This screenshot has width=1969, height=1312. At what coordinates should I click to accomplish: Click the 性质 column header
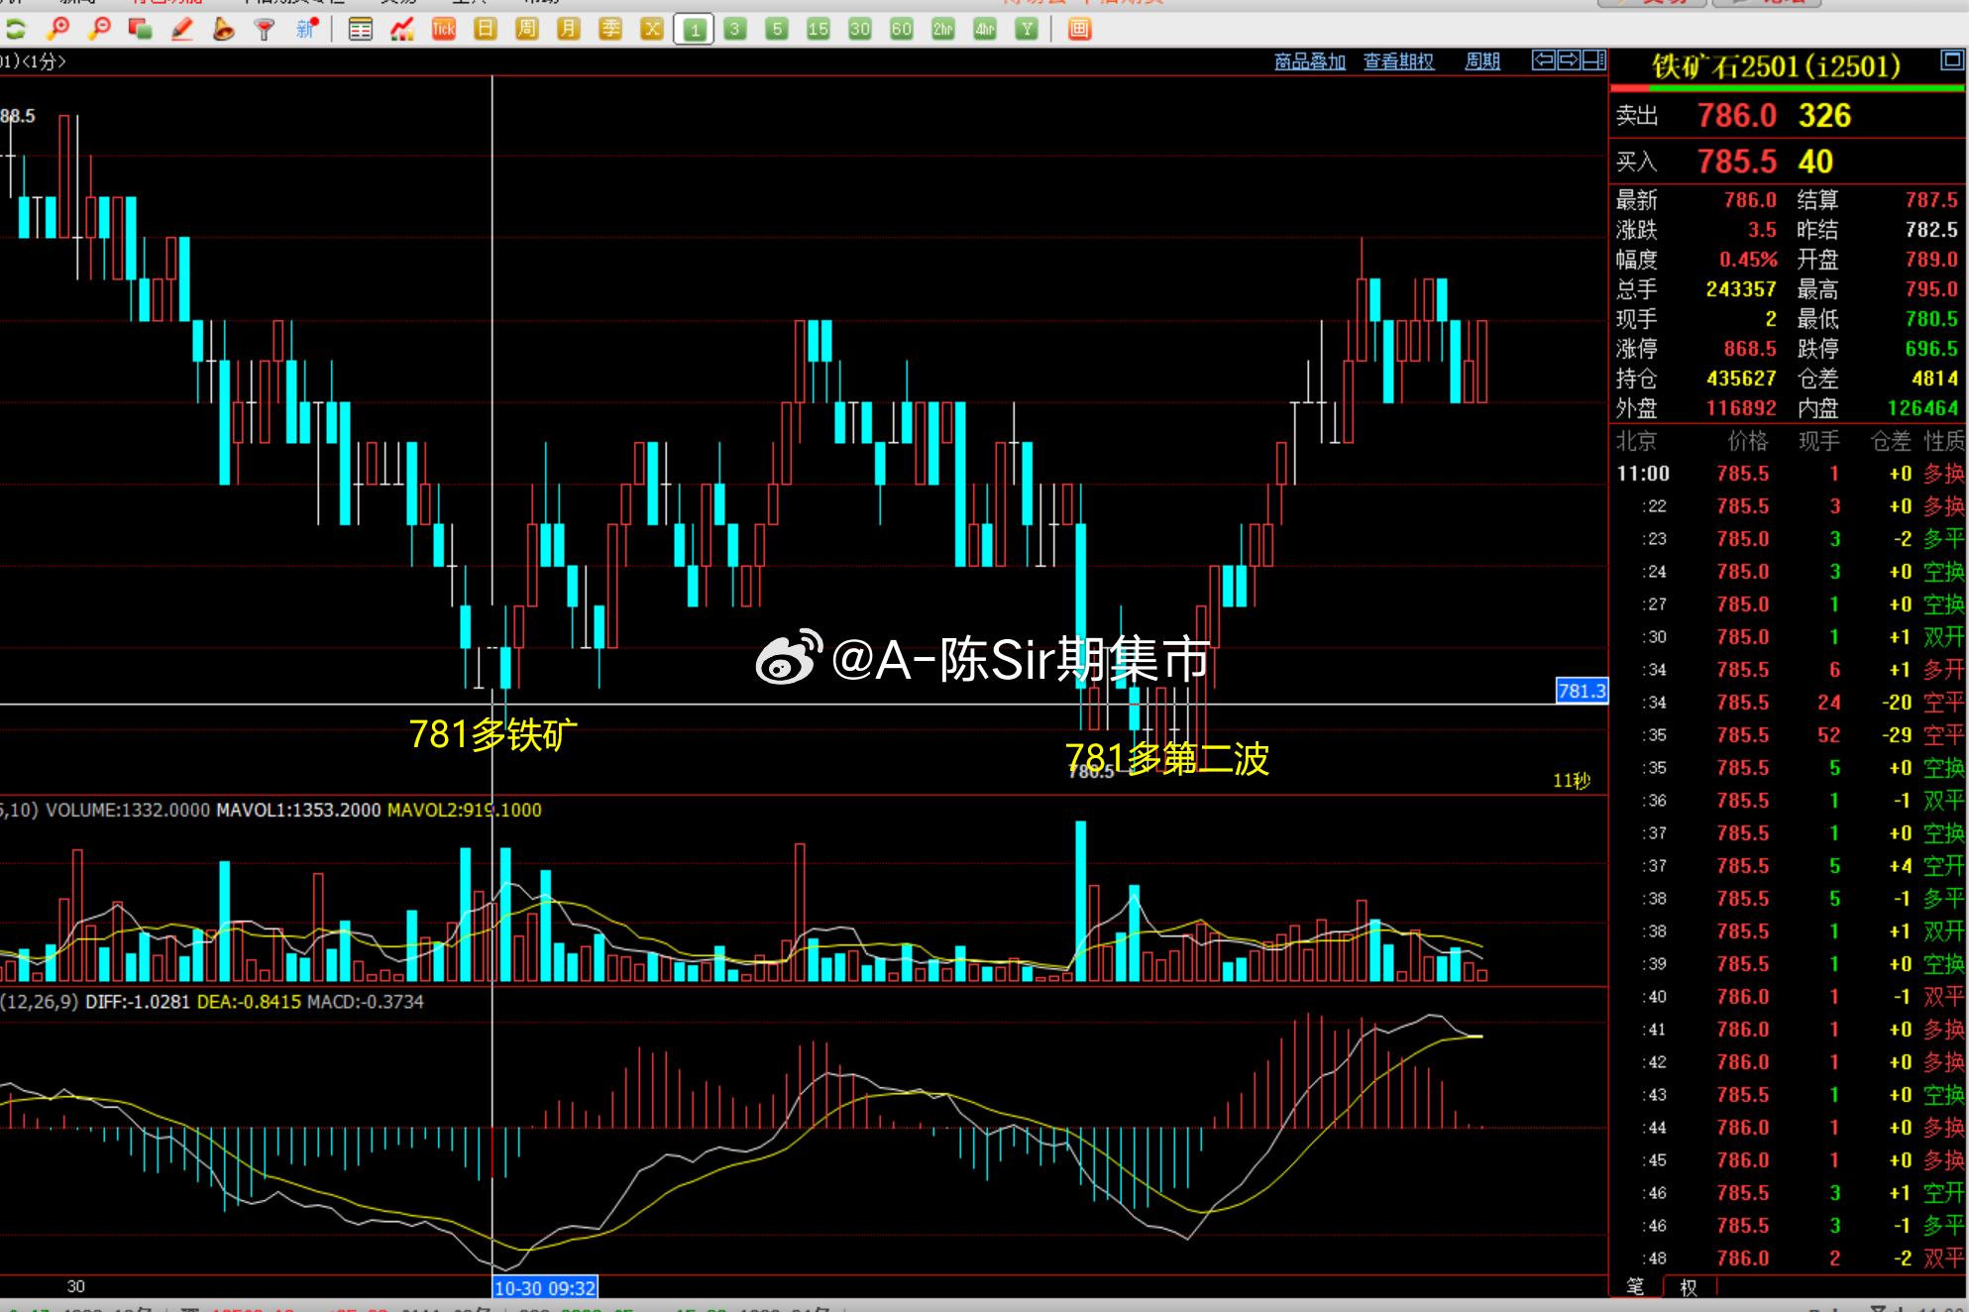(x=1943, y=441)
